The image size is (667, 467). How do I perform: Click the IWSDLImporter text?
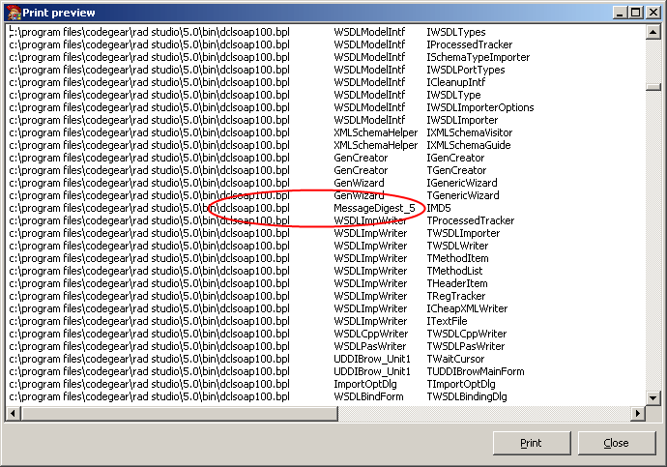tap(462, 120)
